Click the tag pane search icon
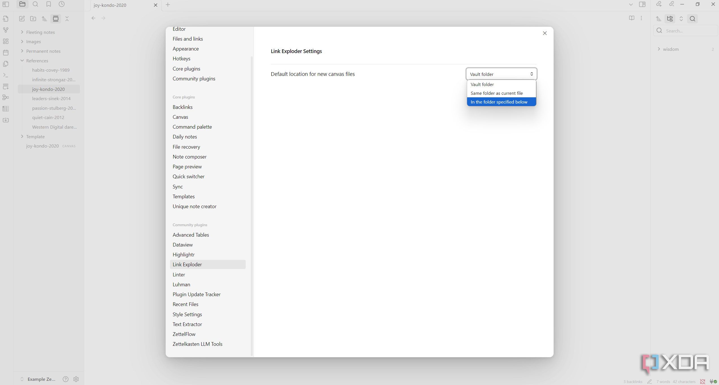719x385 pixels. tap(692, 19)
